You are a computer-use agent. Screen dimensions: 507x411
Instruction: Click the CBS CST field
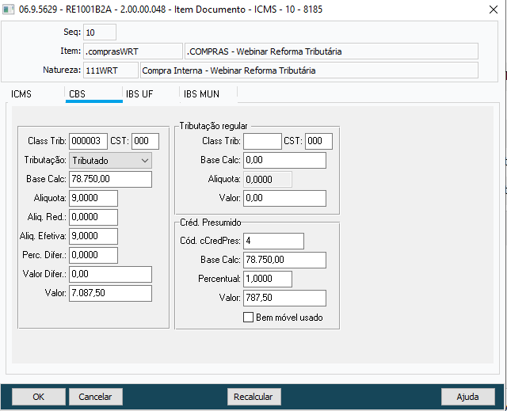pos(145,141)
